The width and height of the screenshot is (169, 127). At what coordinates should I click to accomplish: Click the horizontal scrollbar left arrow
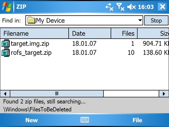point(5,93)
